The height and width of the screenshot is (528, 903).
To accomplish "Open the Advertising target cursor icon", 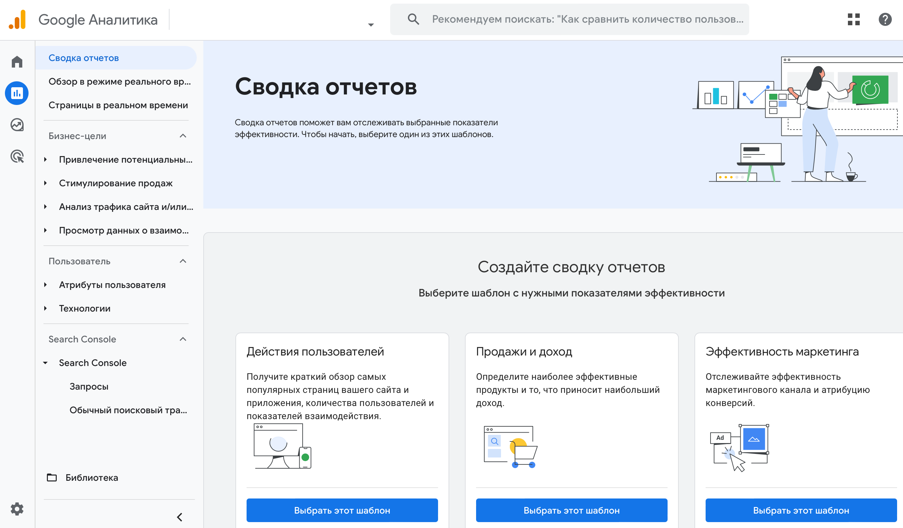I will pyautogui.click(x=17, y=156).
